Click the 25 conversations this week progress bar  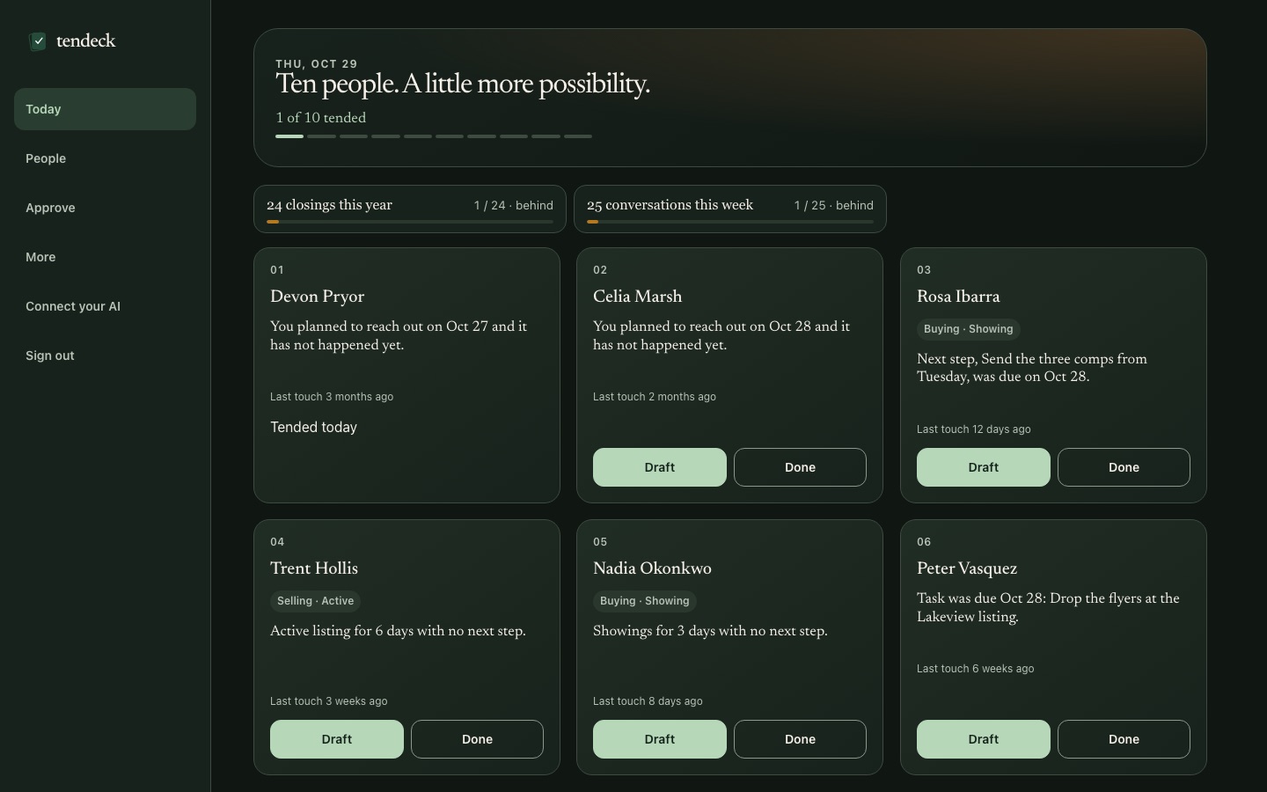[730, 222]
